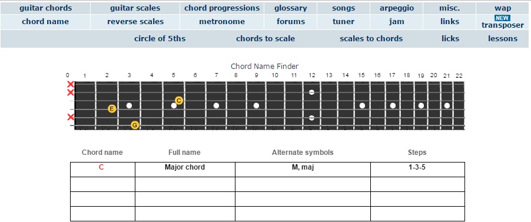Go to the chord progressions page
The width and height of the screenshot is (531, 222).
222,8
